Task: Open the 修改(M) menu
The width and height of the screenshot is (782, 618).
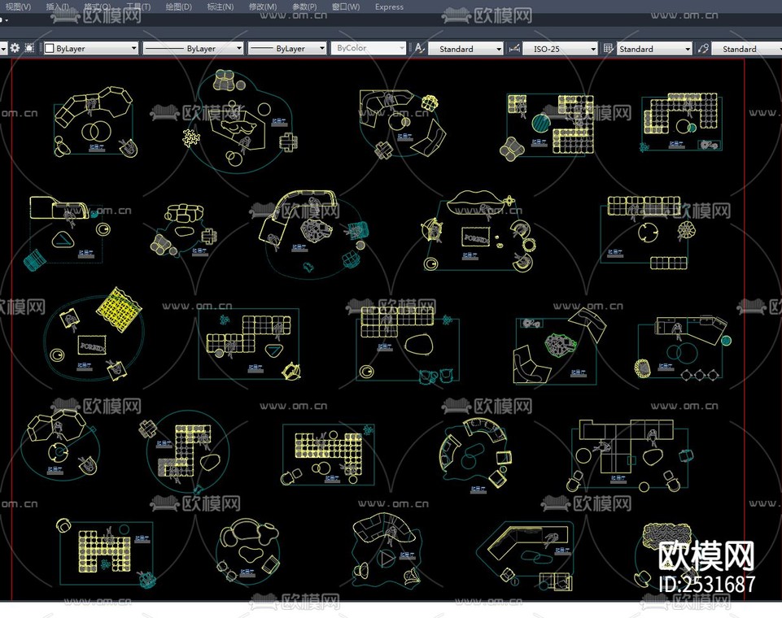Action: (x=262, y=7)
